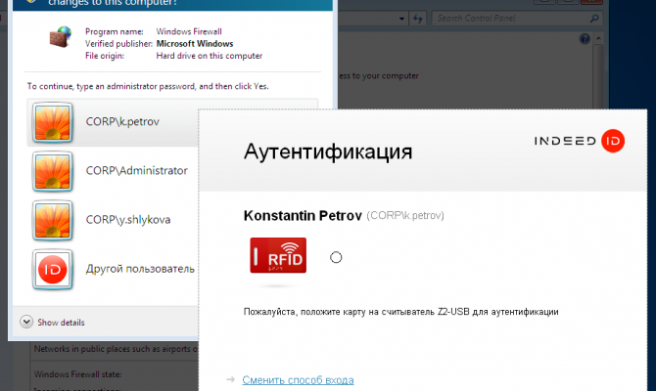Click the Другой пользователь label
Image resolution: width=656 pixels, height=391 pixels.
pyautogui.click(x=140, y=269)
